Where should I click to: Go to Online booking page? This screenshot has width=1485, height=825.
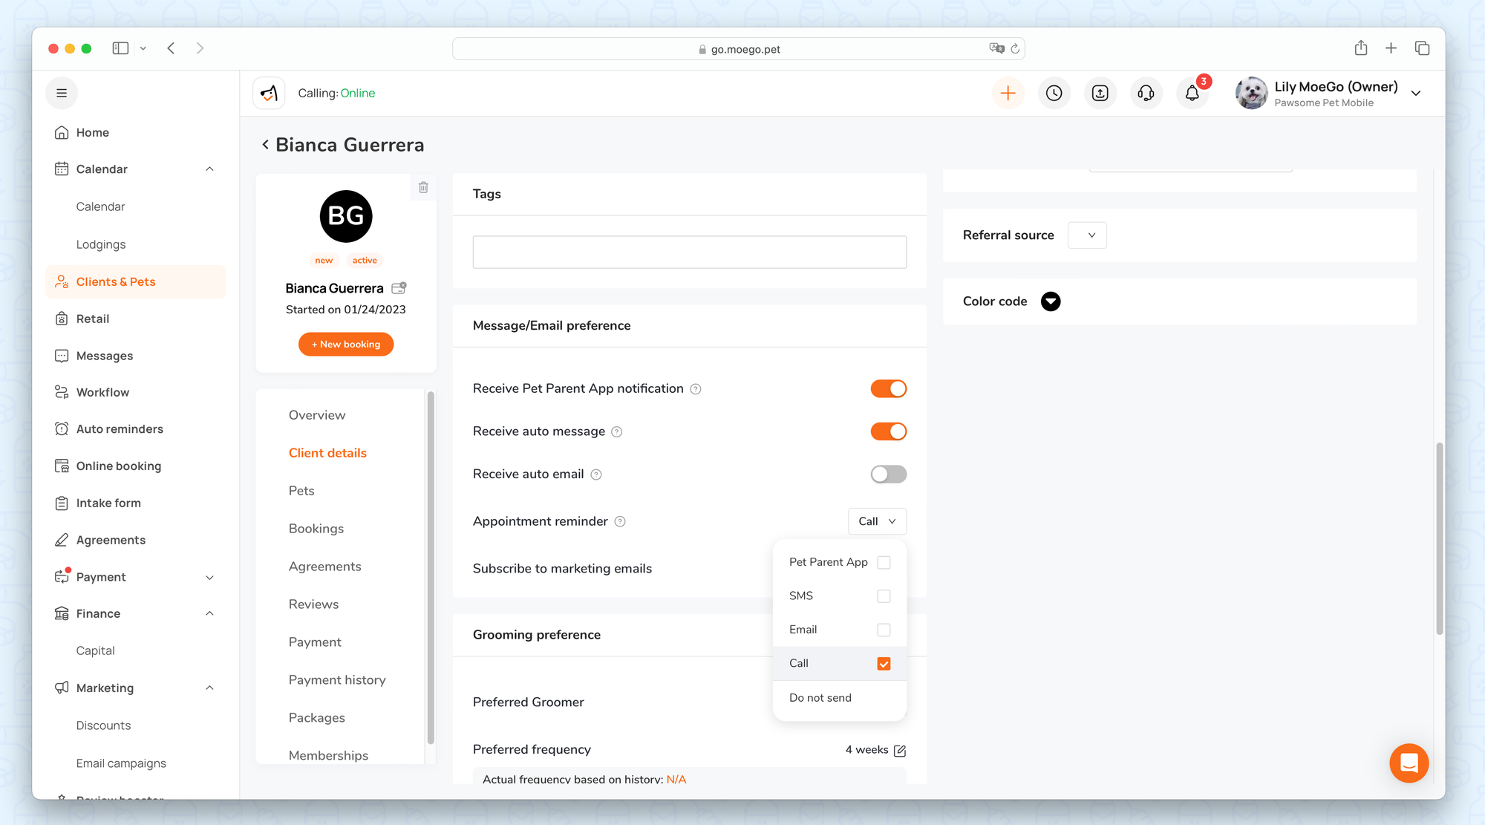tap(119, 466)
